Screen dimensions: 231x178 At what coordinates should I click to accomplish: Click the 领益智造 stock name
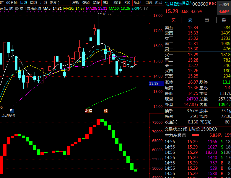point(173,4)
